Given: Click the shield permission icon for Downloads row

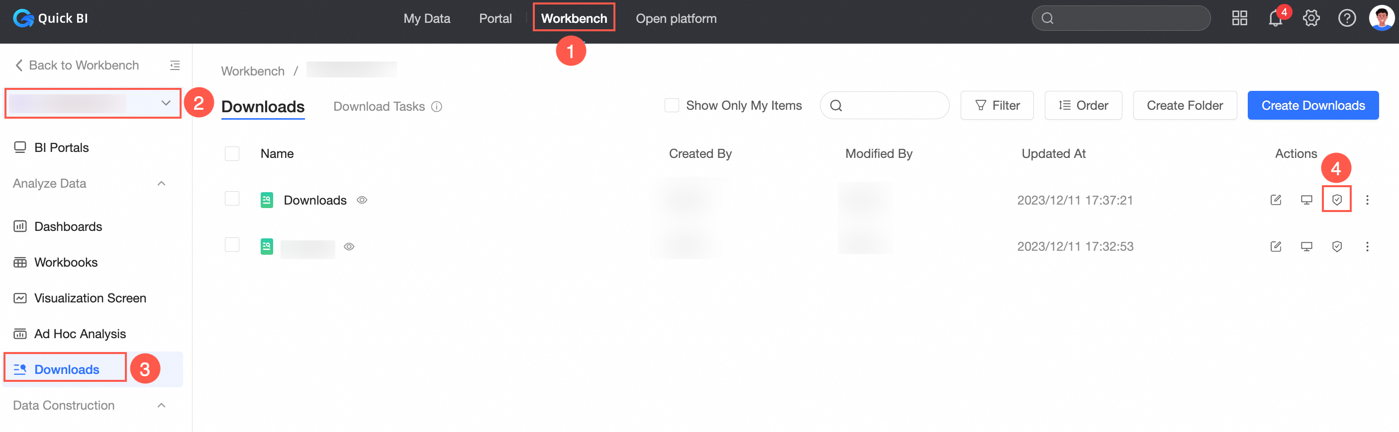Looking at the screenshot, I should (1336, 200).
